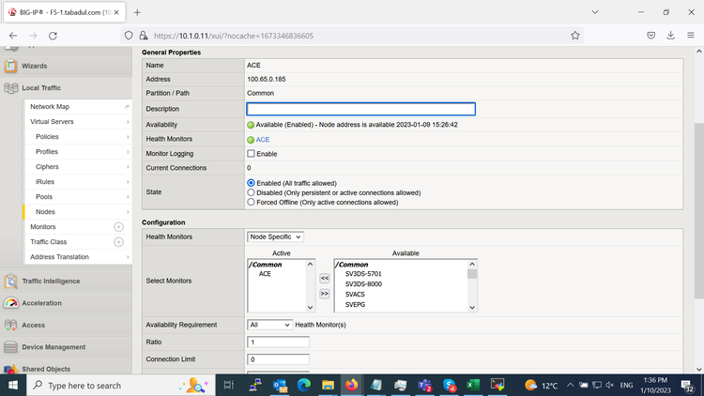
Task: Select Forced Offline state radio option
Action: (x=251, y=202)
